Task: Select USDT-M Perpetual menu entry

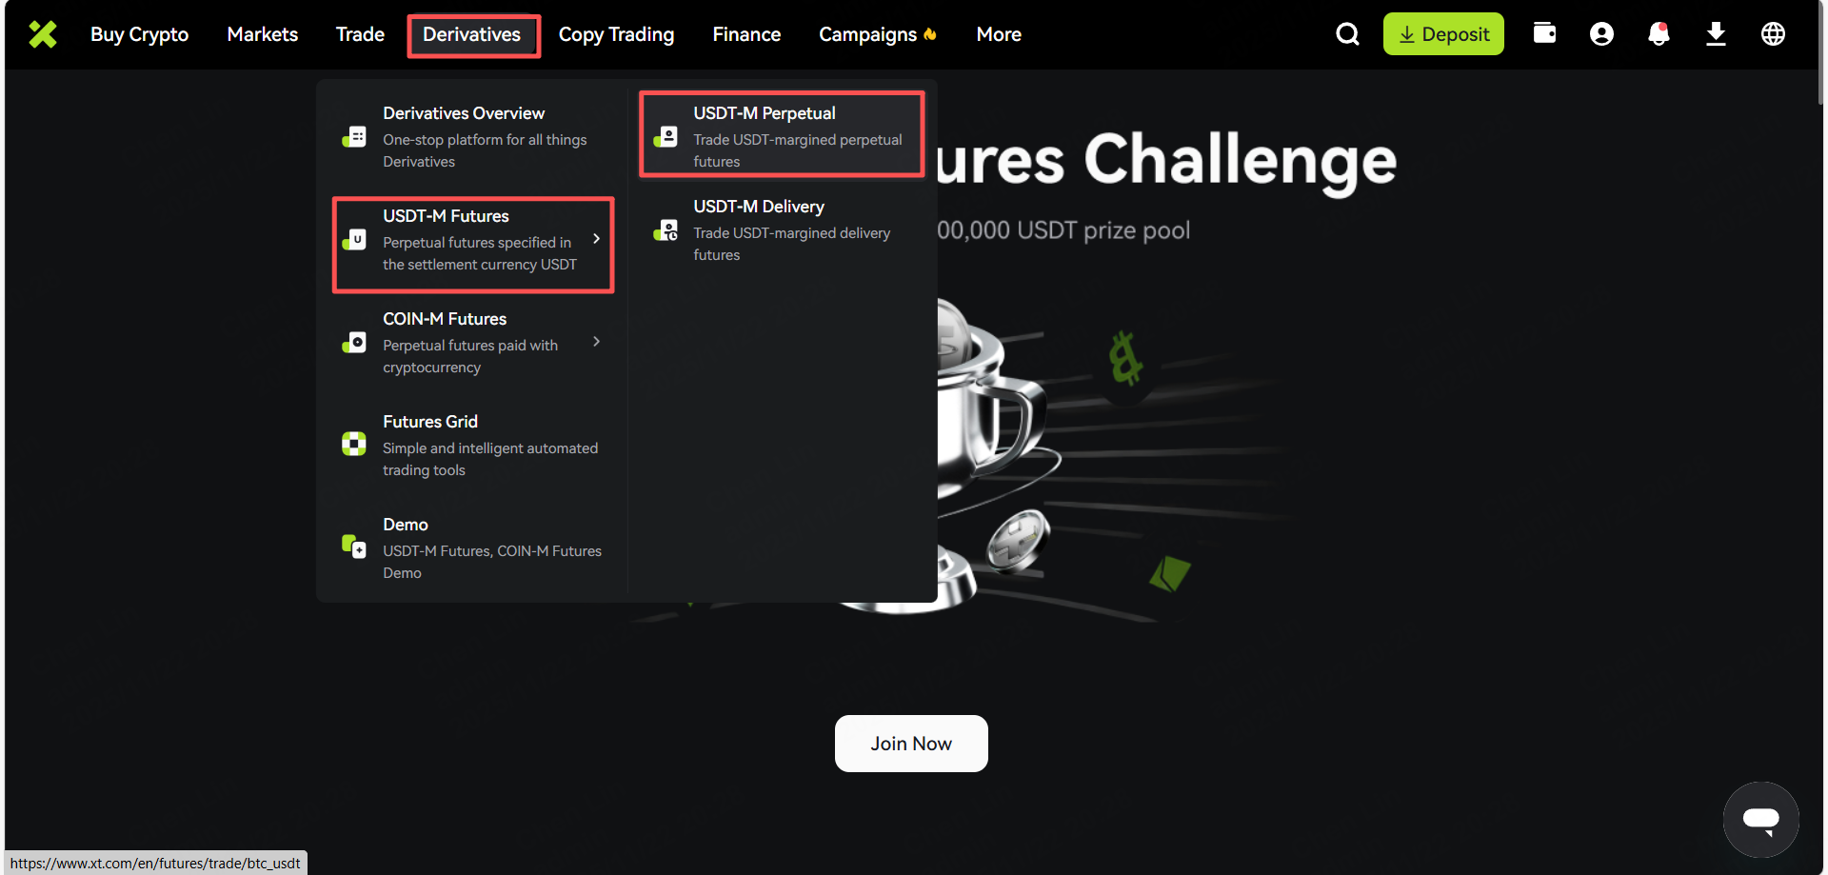Action: tap(781, 135)
